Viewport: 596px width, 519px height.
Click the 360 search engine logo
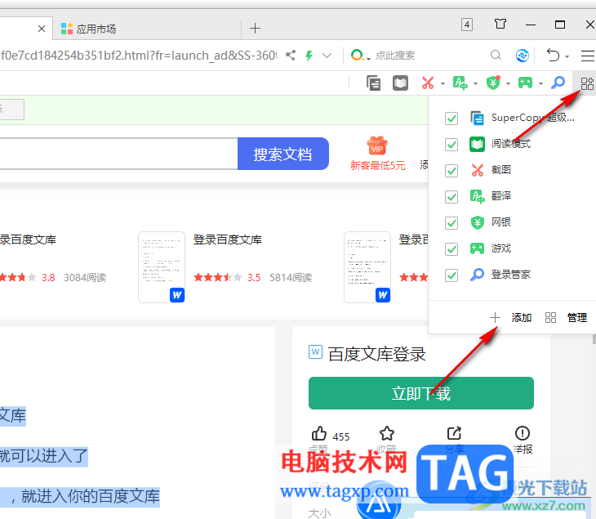[x=357, y=56]
